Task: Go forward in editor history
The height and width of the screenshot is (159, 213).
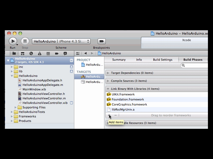Action: pyautogui.click(x=92, y=54)
